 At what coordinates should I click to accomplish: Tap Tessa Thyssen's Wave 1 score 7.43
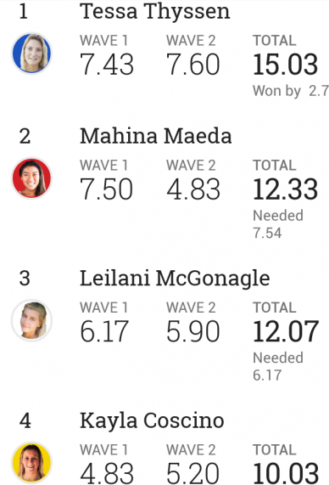click(x=107, y=65)
